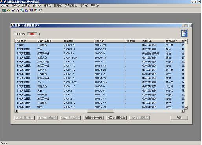Image resolution: width=202 pixels, height=145 pixels.
Task: Click the table's right scroll arrow
Action: click(183, 111)
